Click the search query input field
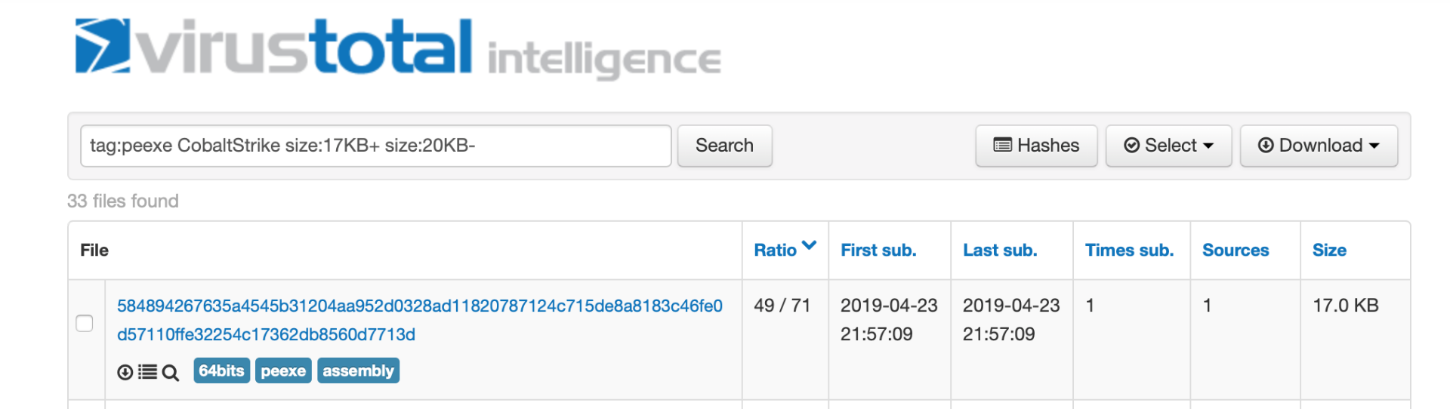This screenshot has width=1450, height=409. pyautogui.click(x=375, y=146)
